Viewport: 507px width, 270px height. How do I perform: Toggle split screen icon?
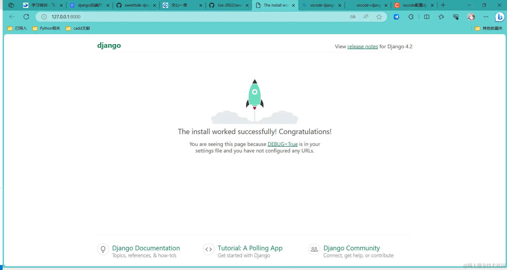[427, 17]
